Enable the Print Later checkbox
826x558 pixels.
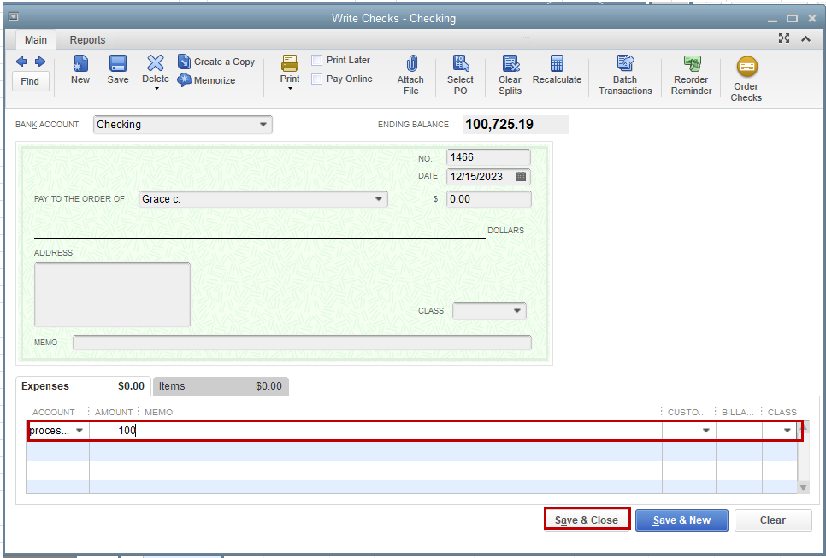pyautogui.click(x=316, y=60)
